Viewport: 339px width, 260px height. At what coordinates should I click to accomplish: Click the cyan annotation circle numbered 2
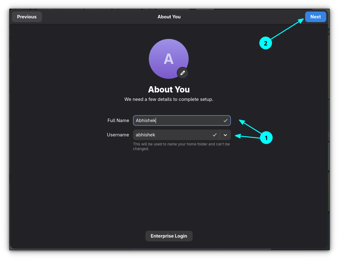pyautogui.click(x=265, y=43)
